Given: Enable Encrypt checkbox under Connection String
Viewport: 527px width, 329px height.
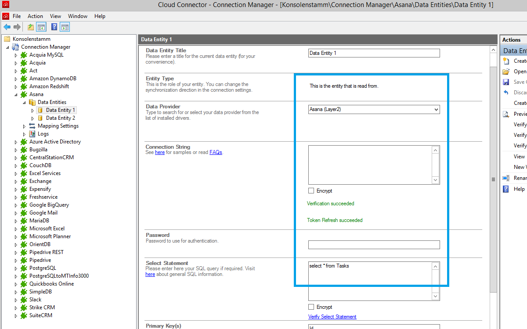Looking at the screenshot, I should tap(311, 191).
